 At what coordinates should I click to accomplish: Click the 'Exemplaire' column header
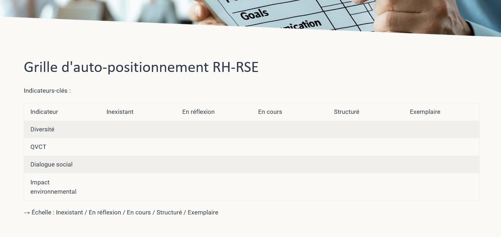pyautogui.click(x=425, y=112)
